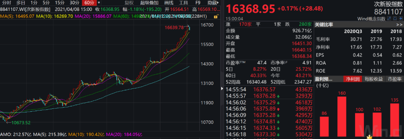Click the 盈利预... panel label

click(324, 79)
